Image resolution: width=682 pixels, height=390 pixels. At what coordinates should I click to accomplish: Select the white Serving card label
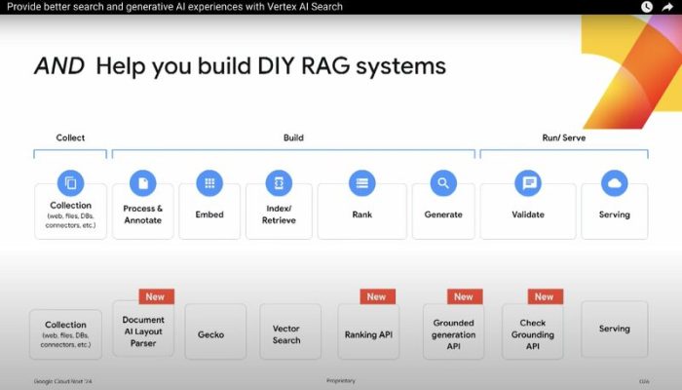click(614, 214)
